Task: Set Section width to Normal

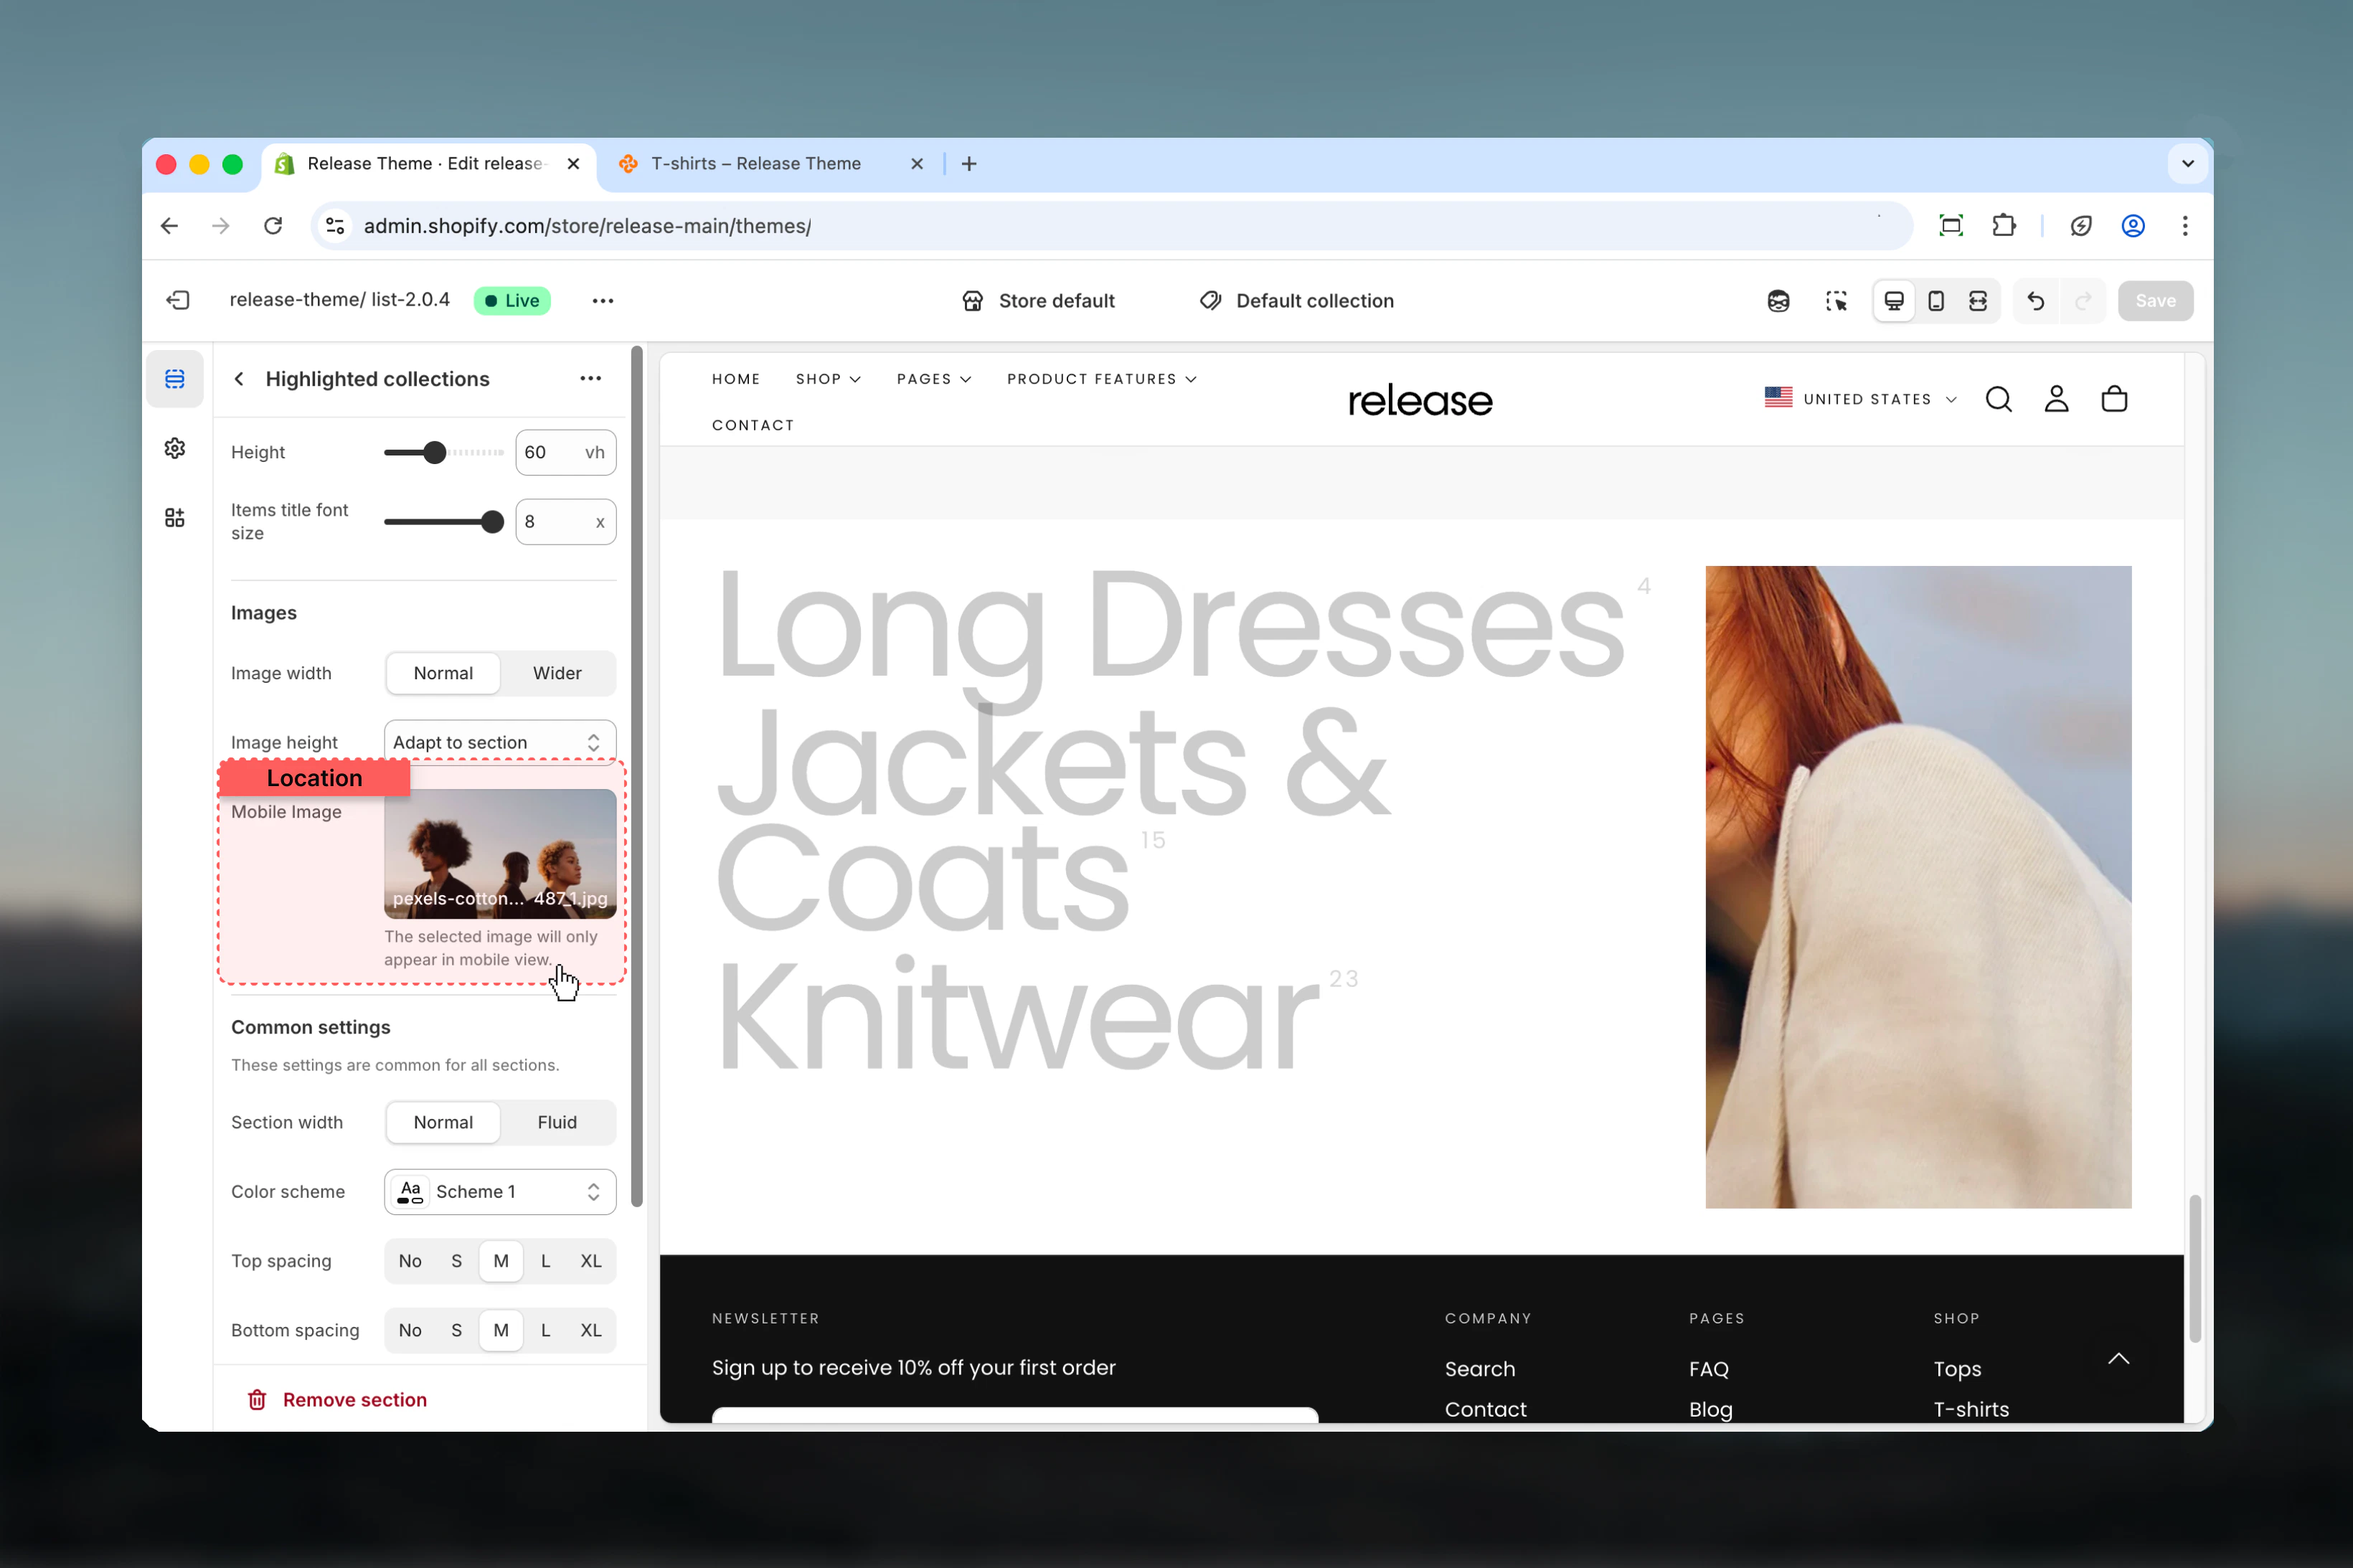Action: (443, 1122)
